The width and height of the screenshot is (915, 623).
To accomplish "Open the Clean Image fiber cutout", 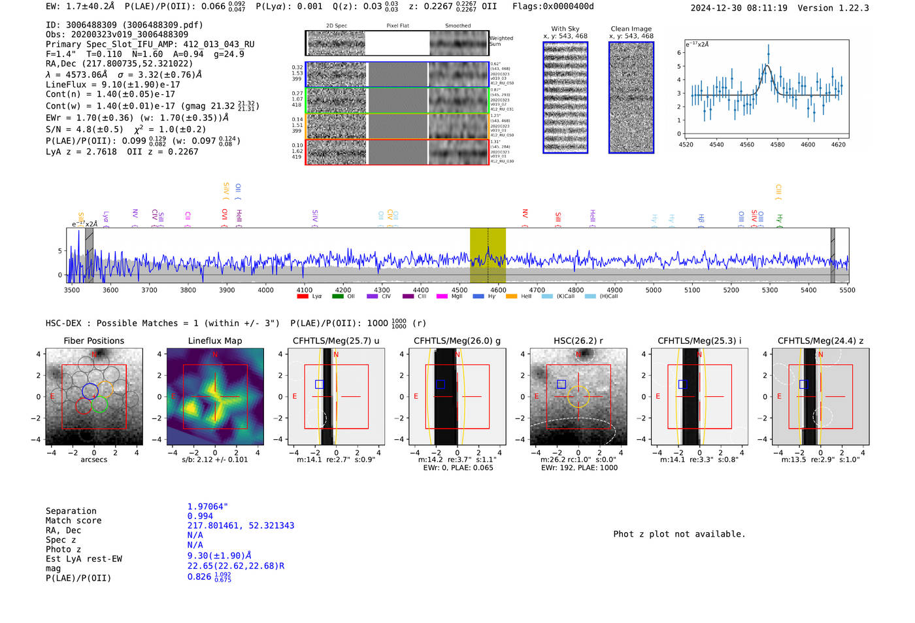I will coord(631,97).
